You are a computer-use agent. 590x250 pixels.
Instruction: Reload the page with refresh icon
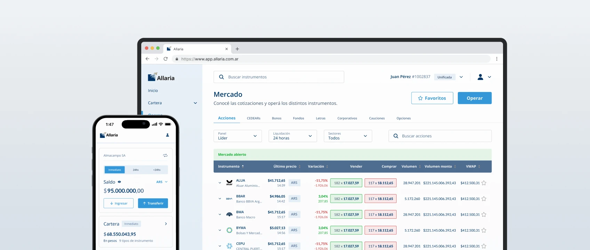166,59
